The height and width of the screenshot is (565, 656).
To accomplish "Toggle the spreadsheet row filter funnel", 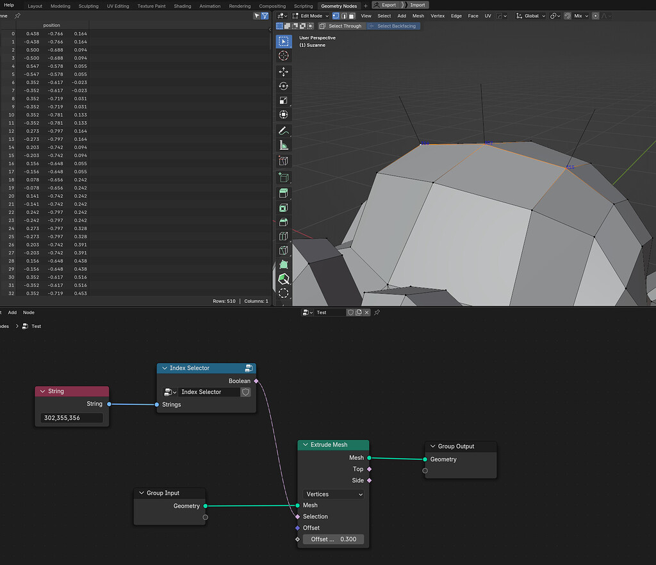I will [x=265, y=16].
